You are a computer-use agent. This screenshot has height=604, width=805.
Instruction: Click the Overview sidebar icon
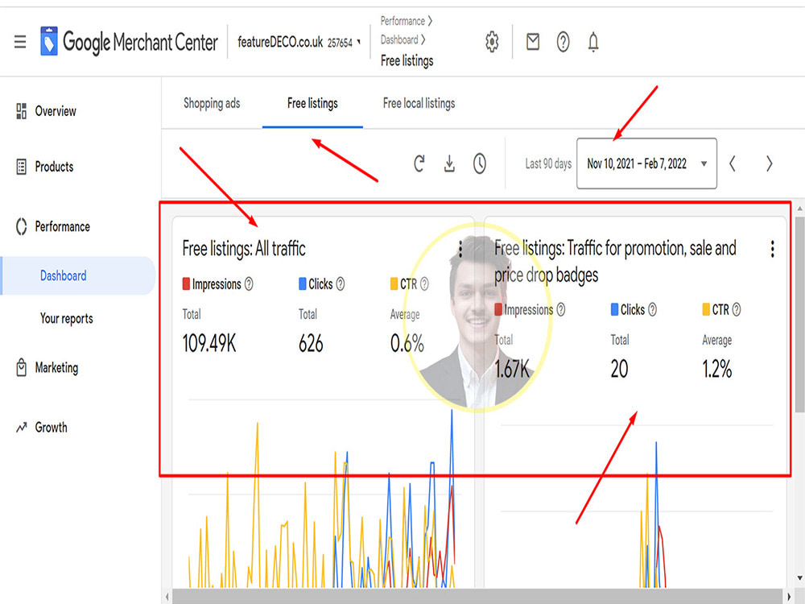pos(22,111)
